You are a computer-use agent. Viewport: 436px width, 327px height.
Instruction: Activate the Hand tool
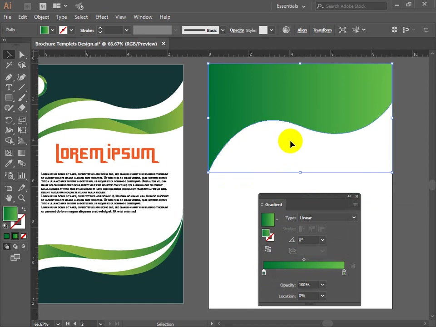tap(9, 198)
